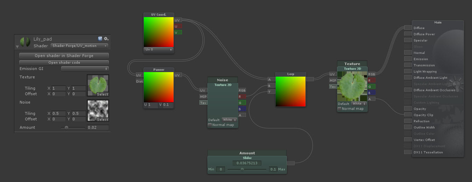
Task: Click the UV output connector of Panner
Action: [x=178, y=75]
